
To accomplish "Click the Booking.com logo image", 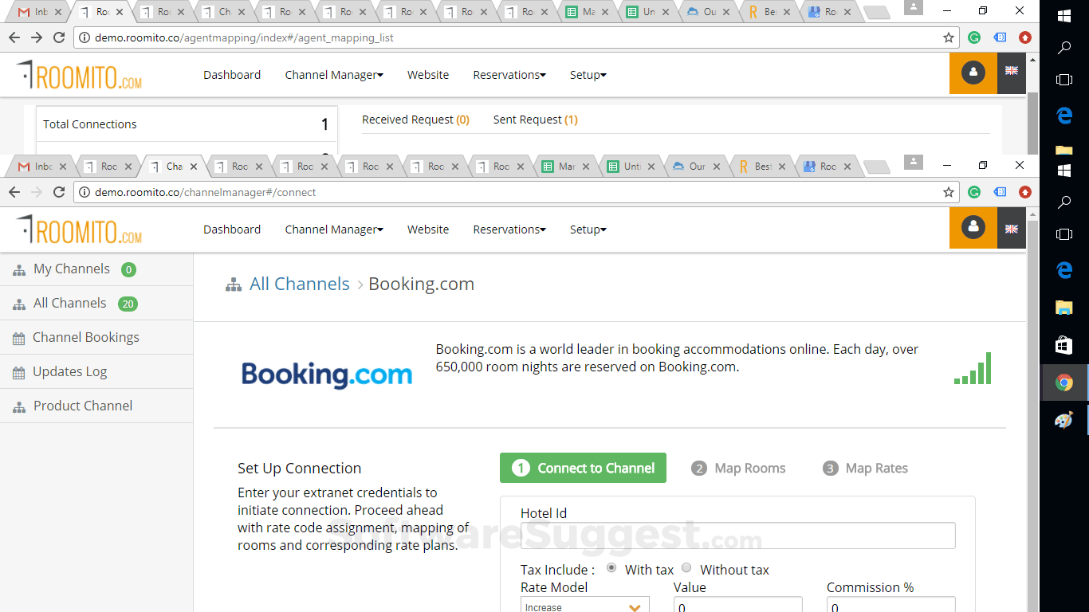I will [327, 375].
